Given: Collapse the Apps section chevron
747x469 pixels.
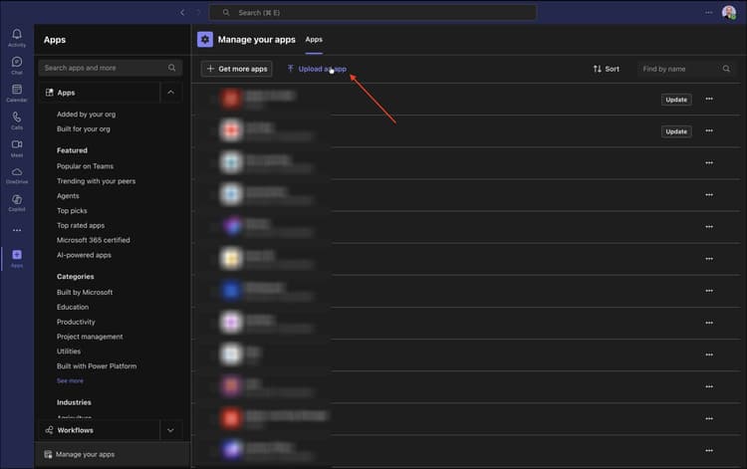Looking at the screenshot, I should point(170,93).
